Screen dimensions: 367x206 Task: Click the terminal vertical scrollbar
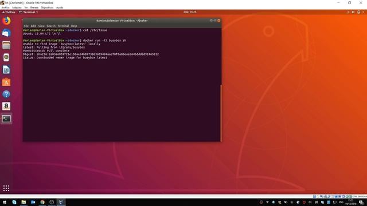[221, 113]
